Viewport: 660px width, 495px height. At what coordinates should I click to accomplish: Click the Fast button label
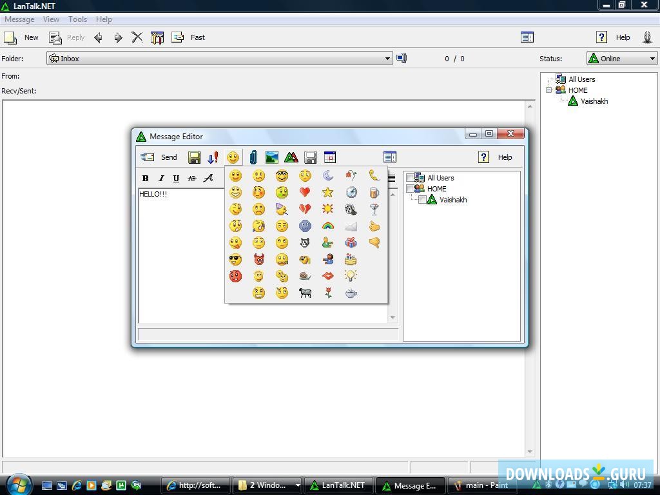click(x=197, y=37)
